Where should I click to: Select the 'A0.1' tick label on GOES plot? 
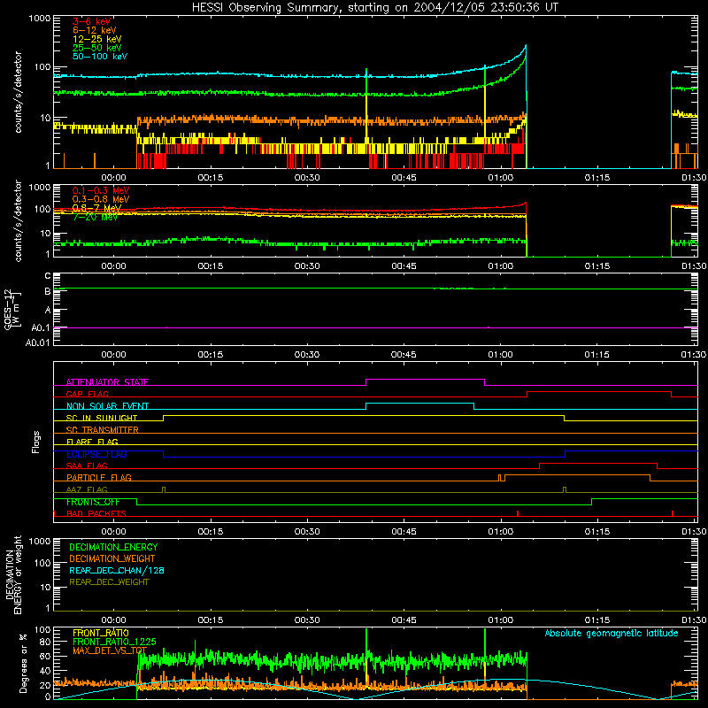[40, 327]
